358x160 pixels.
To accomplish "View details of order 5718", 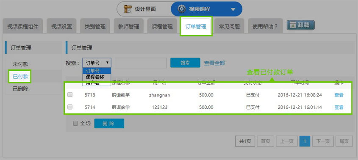I will pos(339,95).
